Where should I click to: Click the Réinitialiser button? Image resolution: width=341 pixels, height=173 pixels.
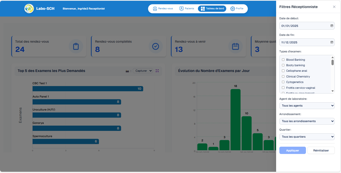(x=321, y=150)
